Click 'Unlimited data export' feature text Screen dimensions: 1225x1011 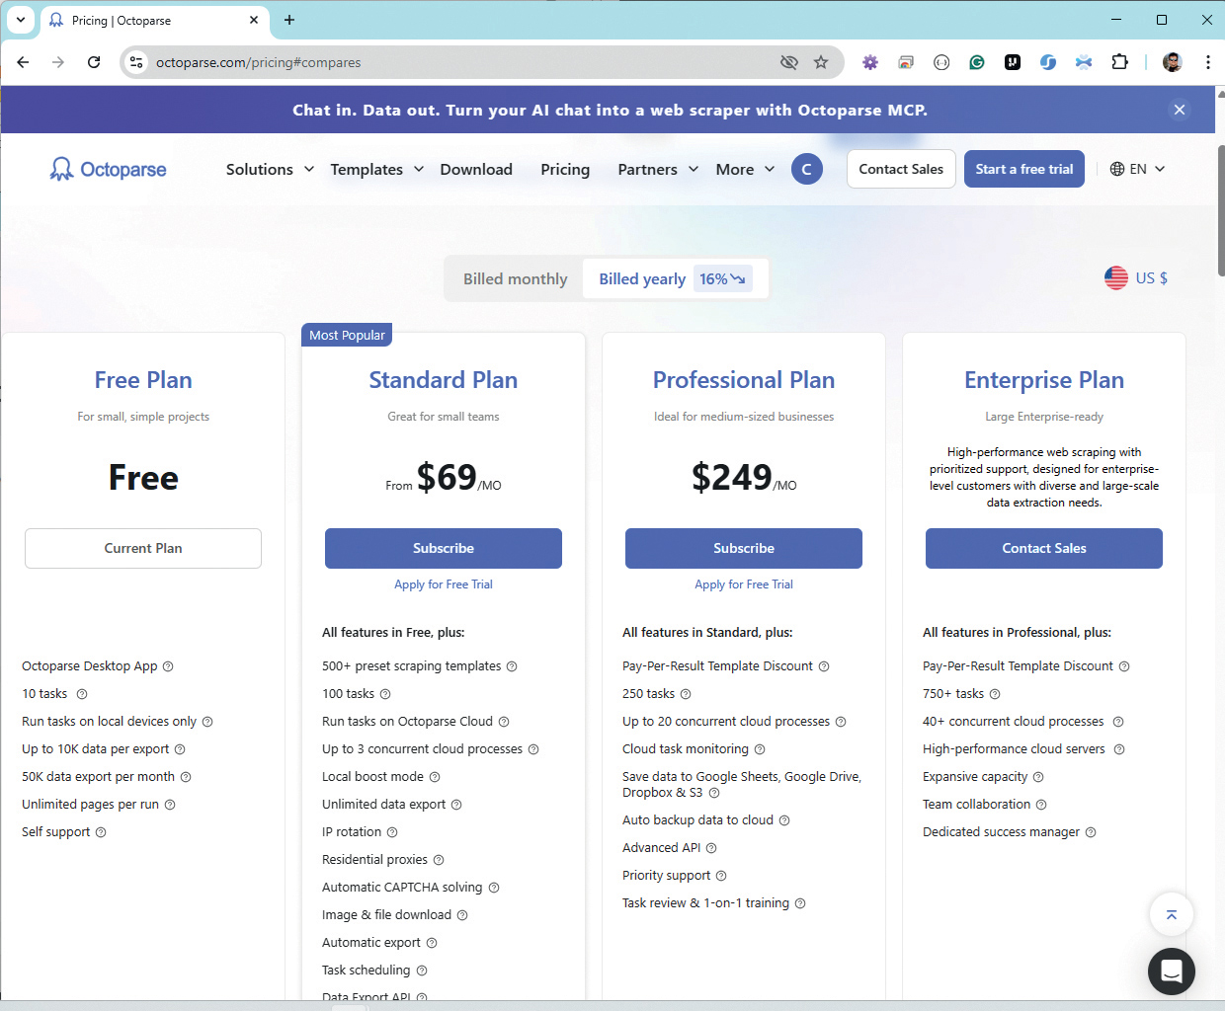383,805
